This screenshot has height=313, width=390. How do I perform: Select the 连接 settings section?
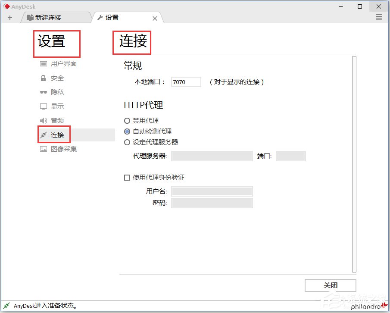[x=56, y=135]
